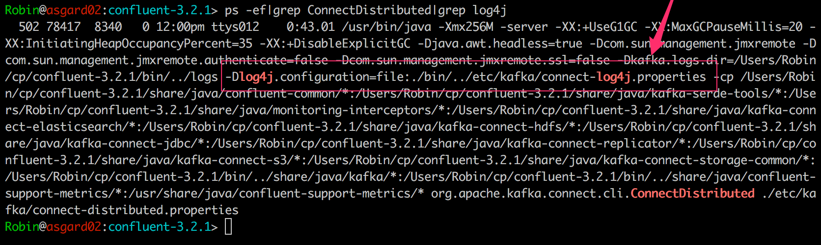The image size is (821, 245).
Task: Click the XX:InitiatingHeapOccupancyPercent=35 text
Action: click(129, 44)
